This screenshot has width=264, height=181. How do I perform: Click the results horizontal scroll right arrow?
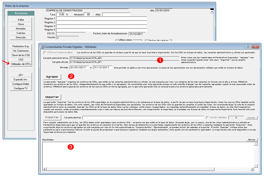point(252,169)
